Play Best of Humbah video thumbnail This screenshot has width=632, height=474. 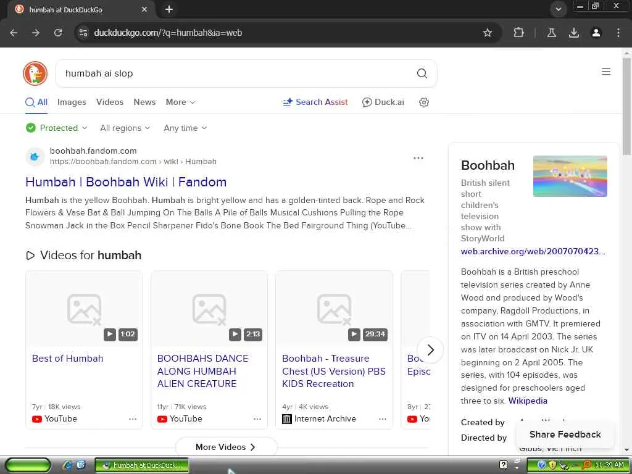tap(84, 309)
